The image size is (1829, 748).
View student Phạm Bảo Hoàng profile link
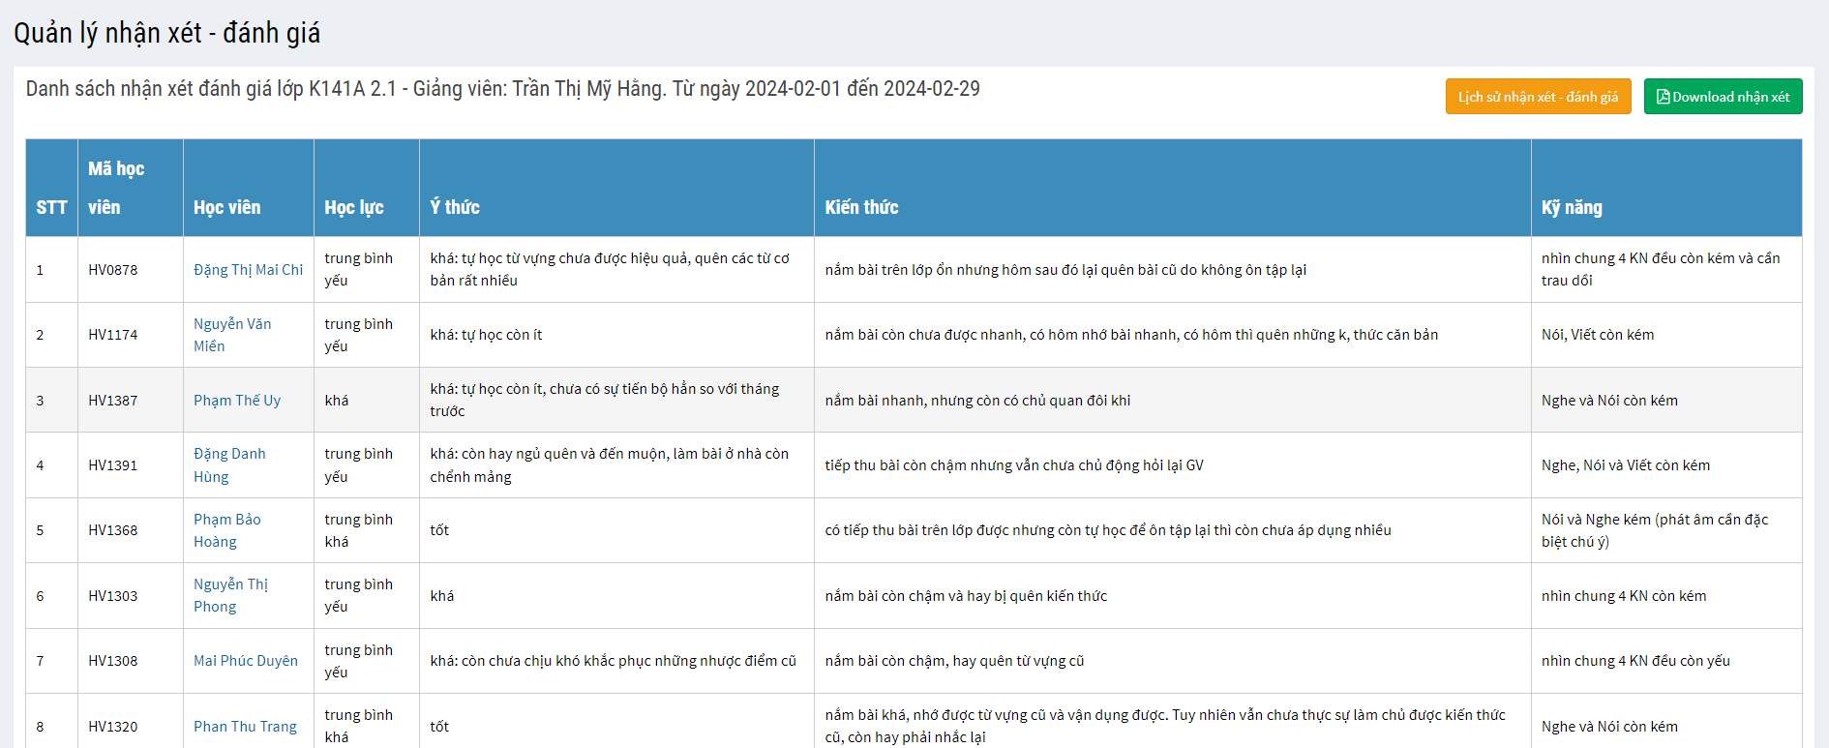click(226, 530)
